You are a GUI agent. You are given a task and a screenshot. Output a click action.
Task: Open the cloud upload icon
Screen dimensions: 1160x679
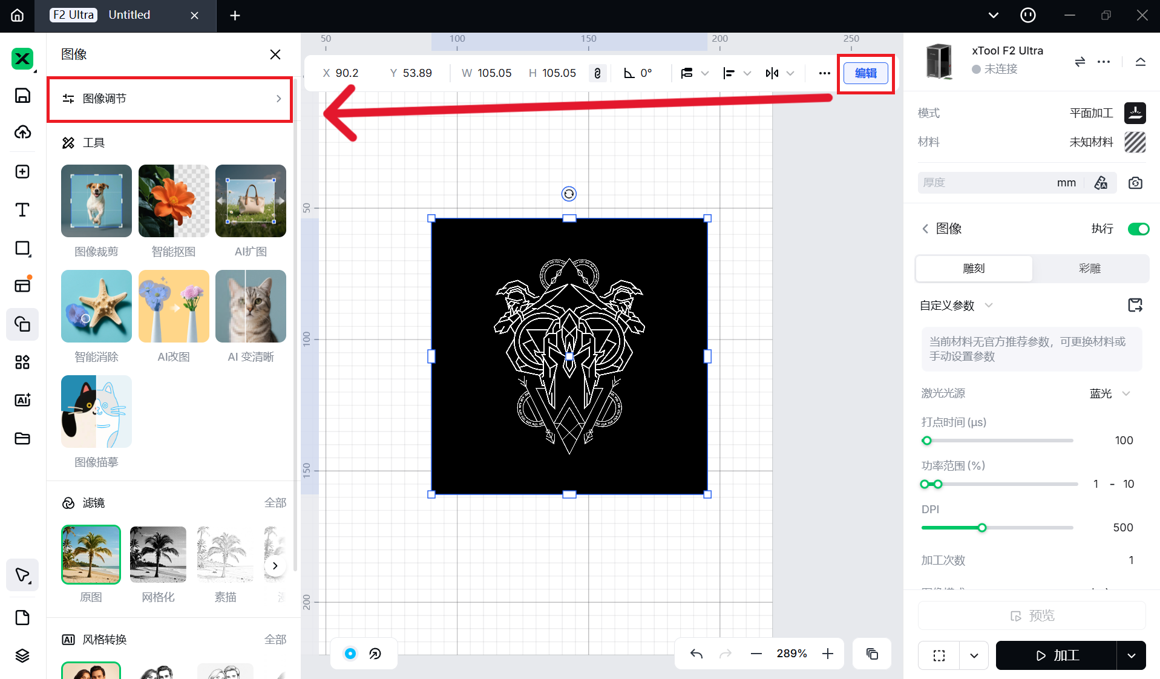(x=22, y=132)
